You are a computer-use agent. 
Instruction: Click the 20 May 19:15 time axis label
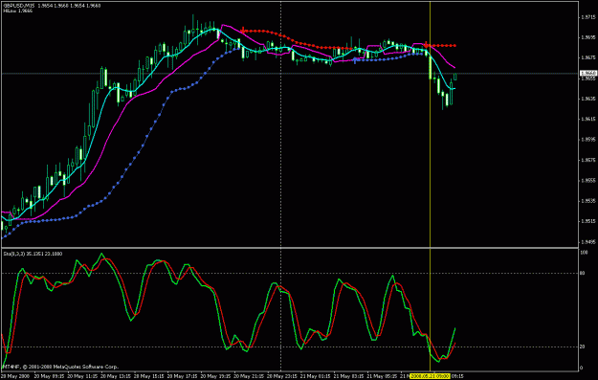(x=215, y=376)
